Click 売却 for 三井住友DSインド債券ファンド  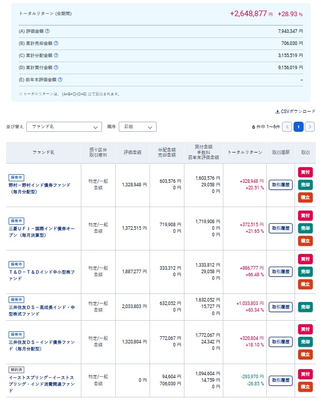tap(305, 342)
